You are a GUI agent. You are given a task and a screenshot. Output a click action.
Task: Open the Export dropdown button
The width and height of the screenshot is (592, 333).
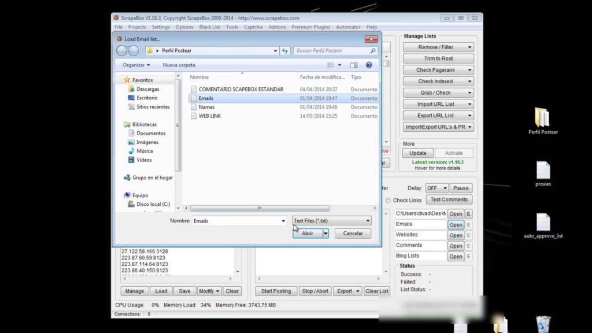point(347,291)
